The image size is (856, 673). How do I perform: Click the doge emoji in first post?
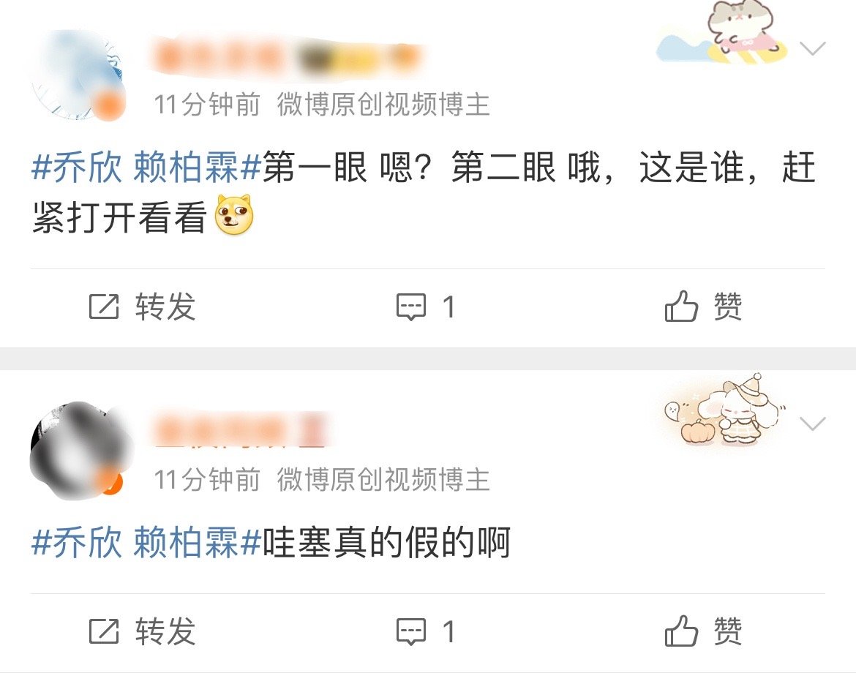pyautogui.click(x=234, y=214)
